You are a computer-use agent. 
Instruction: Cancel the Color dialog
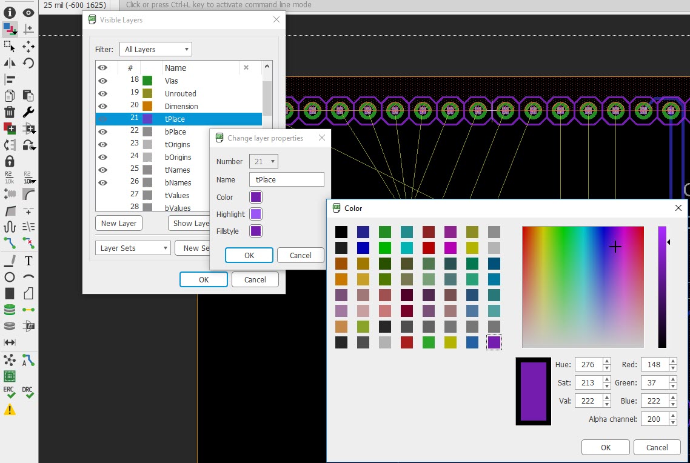(657, 448)
